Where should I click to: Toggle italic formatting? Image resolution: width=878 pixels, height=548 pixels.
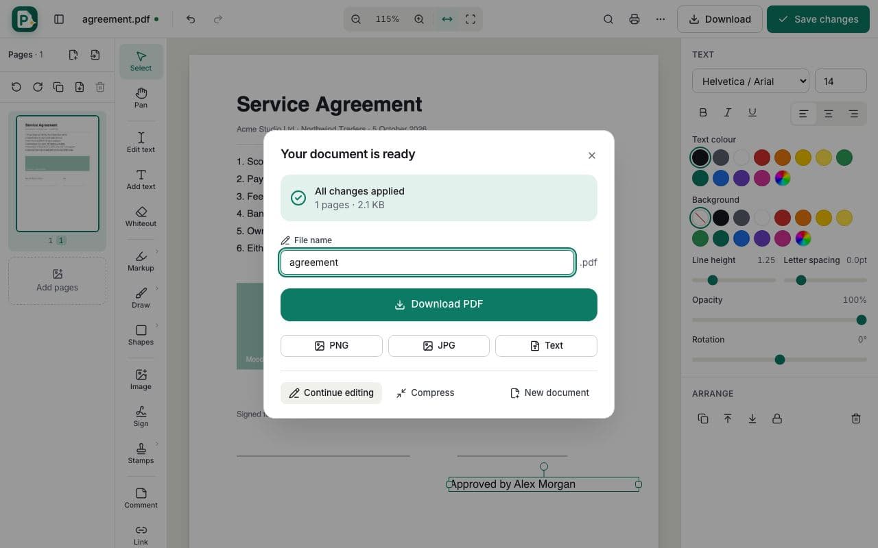tap(728, 112)
